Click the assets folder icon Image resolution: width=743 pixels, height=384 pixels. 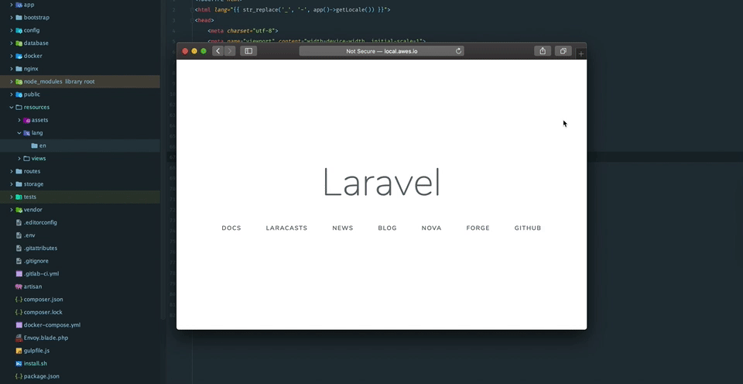pyautogui.click(x=26, y=120)
